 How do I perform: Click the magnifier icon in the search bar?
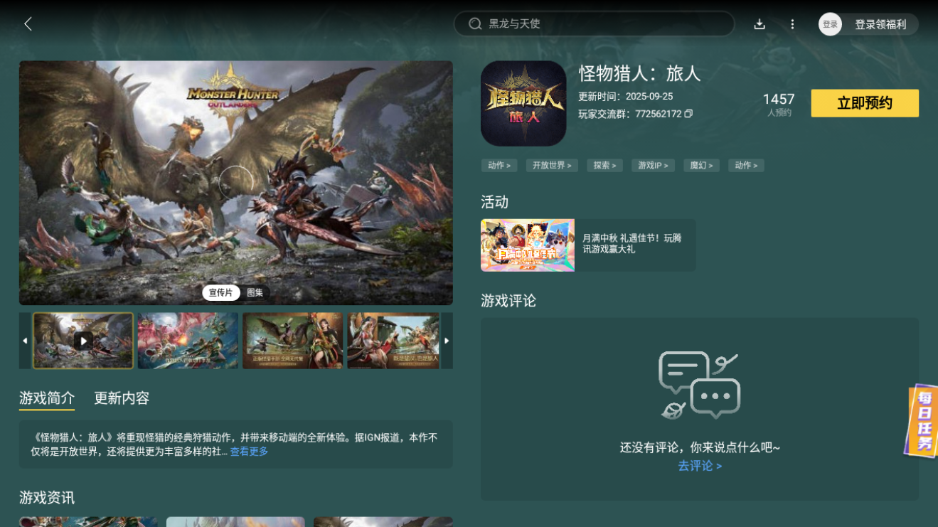(x=475, y=24)
